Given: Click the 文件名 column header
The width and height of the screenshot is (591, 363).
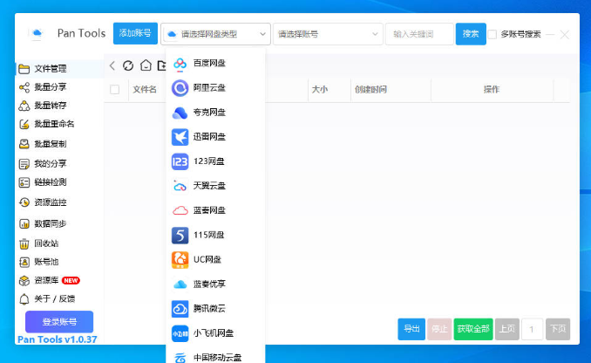Looking at the screenshot, I should pos(145,89).
